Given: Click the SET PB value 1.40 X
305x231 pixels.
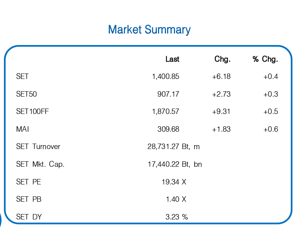Looking at the screenshot, I should point(176,199).
